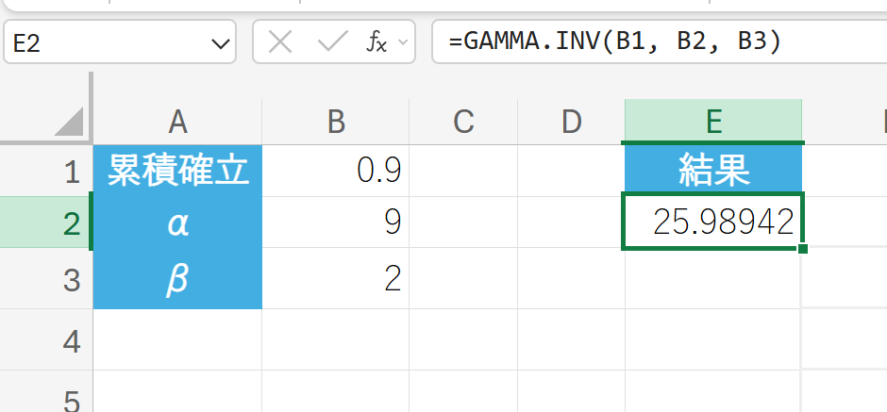This screenshot has width=887, height=412.
Task: Click the Name Box showing E2
Action: [x=104, y=42]
